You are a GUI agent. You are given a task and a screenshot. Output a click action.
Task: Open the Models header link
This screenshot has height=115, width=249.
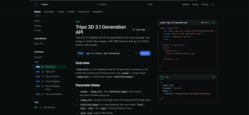(x=186, y=4)
